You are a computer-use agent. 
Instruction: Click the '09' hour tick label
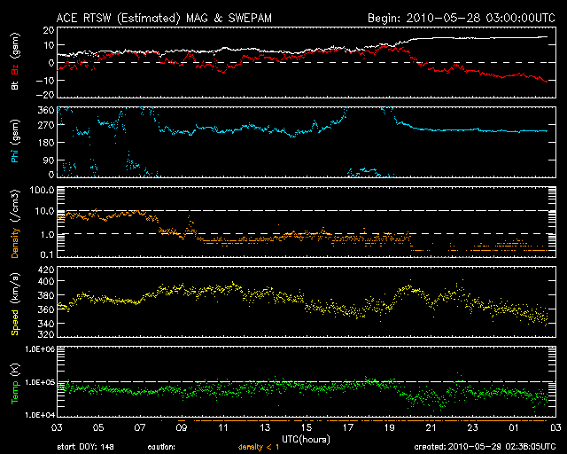tap(182, 428)
